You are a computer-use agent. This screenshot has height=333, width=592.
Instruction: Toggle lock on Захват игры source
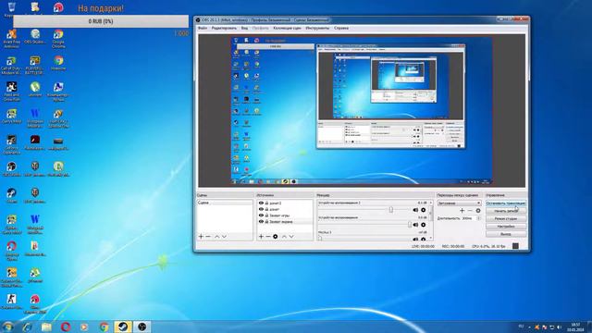266,216
